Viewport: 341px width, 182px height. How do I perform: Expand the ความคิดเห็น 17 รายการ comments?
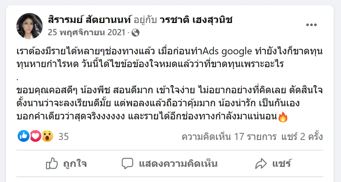(x=229, y=137)
